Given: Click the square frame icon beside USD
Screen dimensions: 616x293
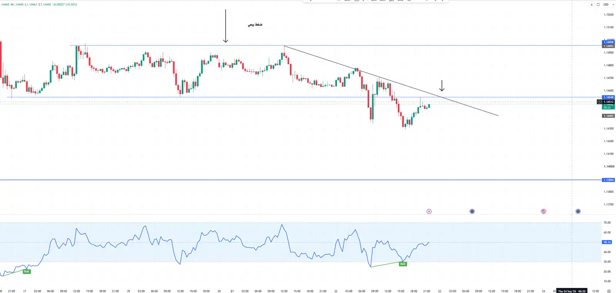Looking at the screenshot, I should (598, 5).
